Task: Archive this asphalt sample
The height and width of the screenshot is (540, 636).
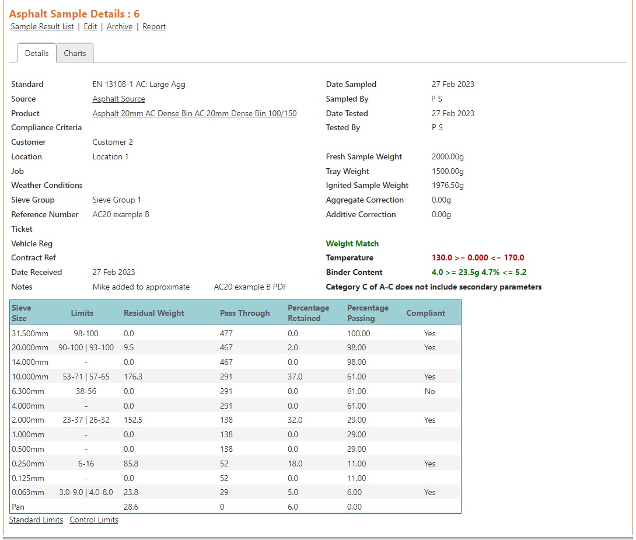Action: coord(119,27)
